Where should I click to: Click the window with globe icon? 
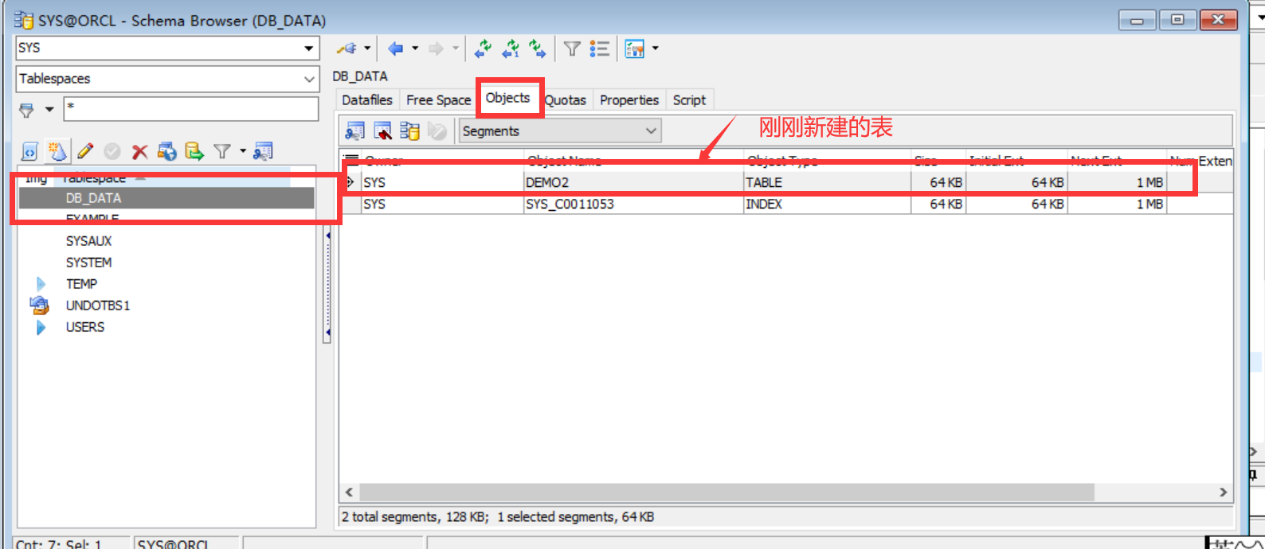point(166,151)
